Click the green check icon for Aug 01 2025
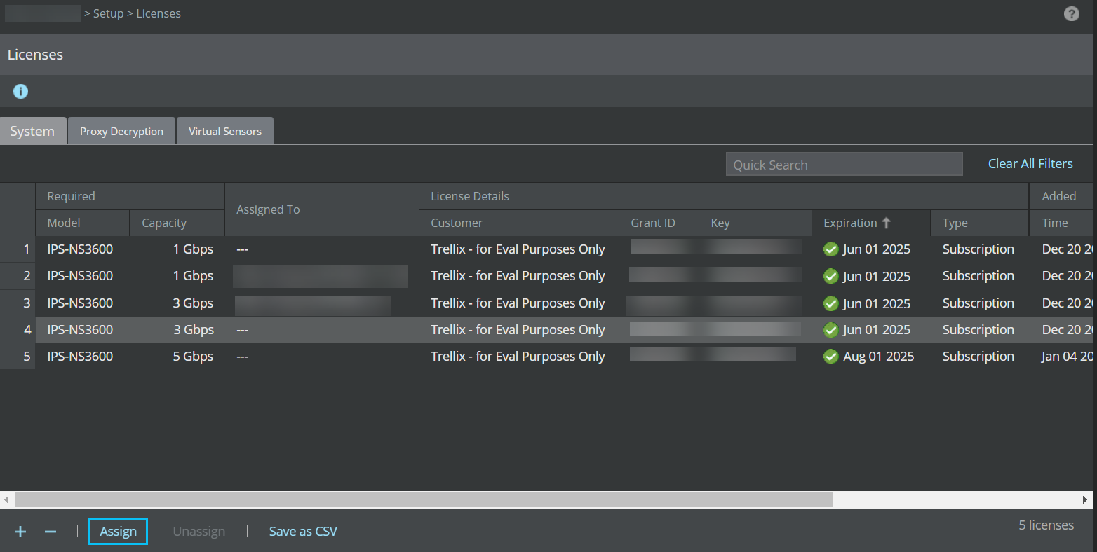 click(x=831, y=357)
